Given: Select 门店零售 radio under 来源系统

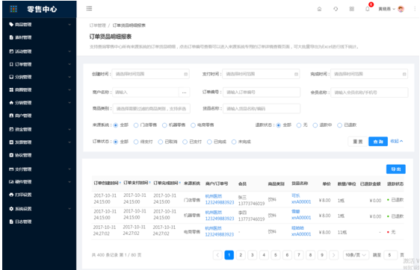Looking at the screenshot, I should (136, 125).
